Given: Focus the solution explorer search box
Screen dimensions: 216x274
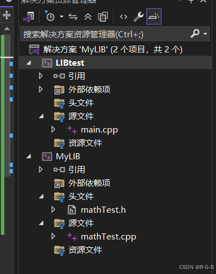Looking at the screenshot, I should pyautogui.click(x=115, y=34).
